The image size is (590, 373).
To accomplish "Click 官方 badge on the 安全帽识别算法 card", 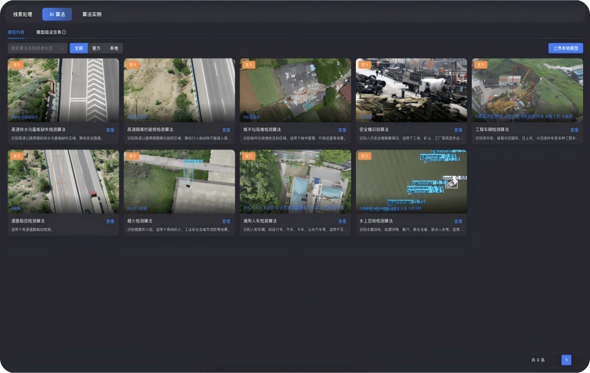I will pyautogui.click(x=365, y=65).
